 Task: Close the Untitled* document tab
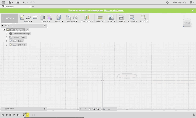pos(29,6)
